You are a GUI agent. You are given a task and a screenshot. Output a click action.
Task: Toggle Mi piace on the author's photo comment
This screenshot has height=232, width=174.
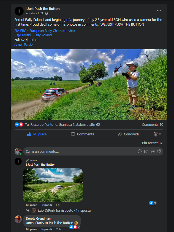(x=31, y=205)
